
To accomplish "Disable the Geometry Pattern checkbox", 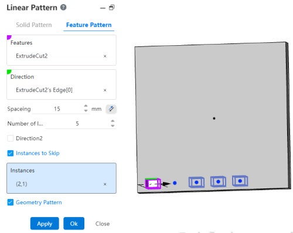I will click(x=11, y=202).
